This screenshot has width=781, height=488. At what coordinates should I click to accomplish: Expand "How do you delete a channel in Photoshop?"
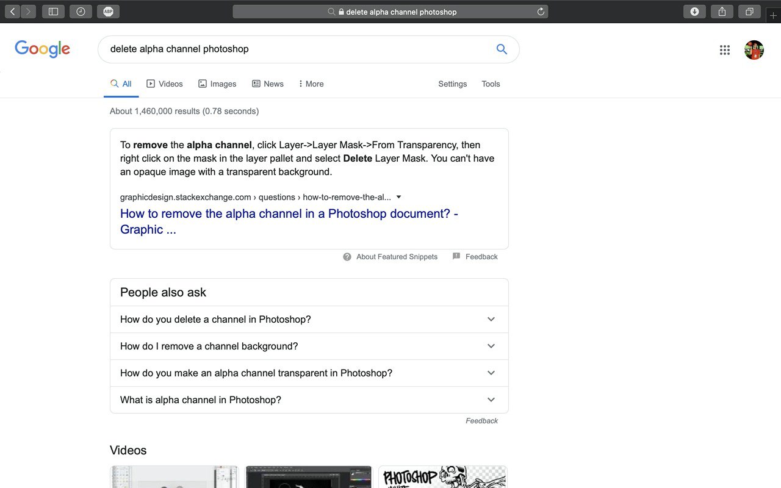click(x=309, y=320)
